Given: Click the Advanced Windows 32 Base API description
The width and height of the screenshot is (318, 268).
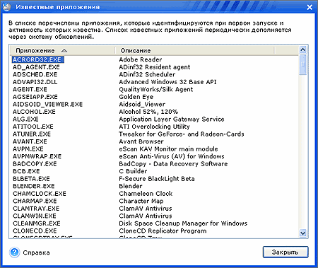Looking at the screenshot, I should tap(167, 82).
